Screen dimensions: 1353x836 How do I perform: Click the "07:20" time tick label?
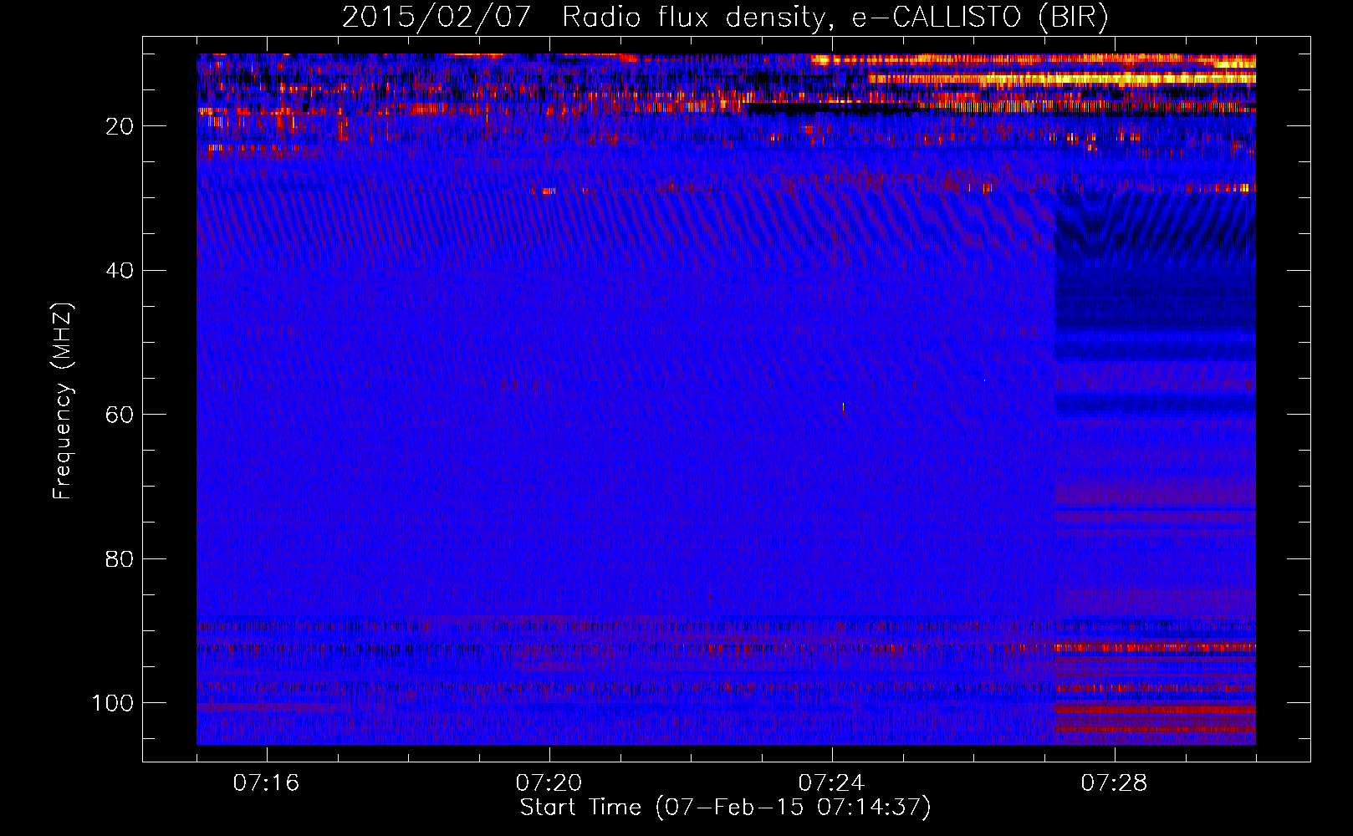tap(549, 783)
